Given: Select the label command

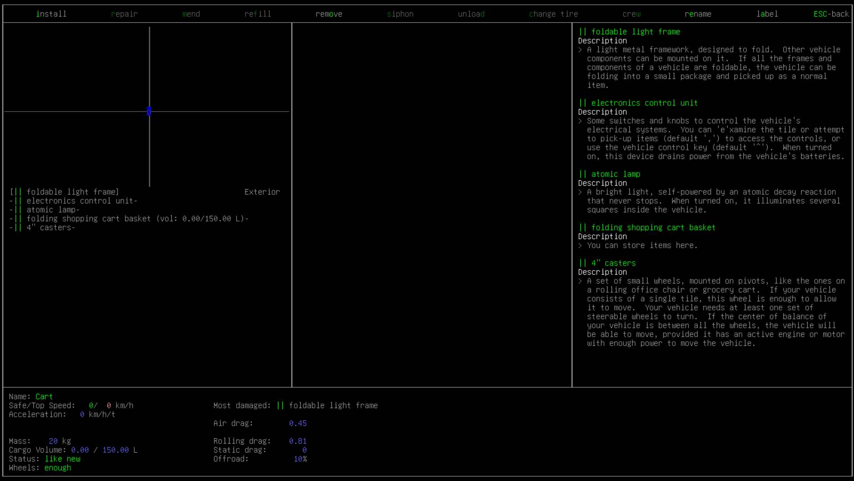Looking at the screenshot, I should click(x=767, y=14).
